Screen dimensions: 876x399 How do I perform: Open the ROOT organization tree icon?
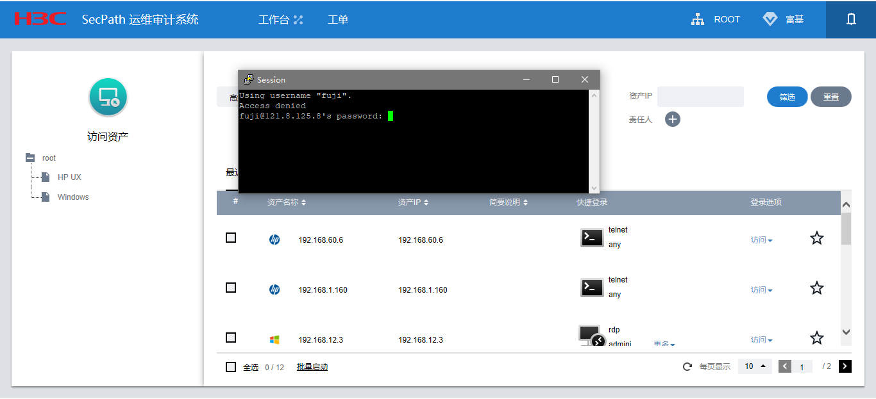pos(698,19)
